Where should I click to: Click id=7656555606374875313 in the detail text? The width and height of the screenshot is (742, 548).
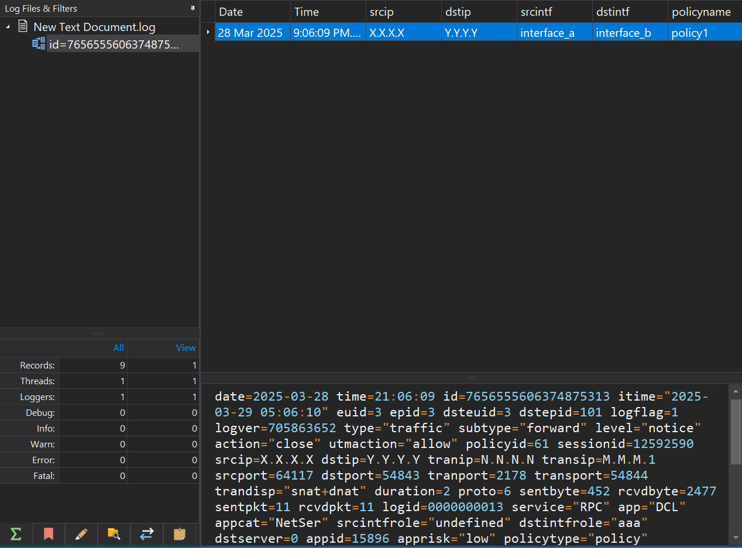pyautogui.click(x=526, y=397)
